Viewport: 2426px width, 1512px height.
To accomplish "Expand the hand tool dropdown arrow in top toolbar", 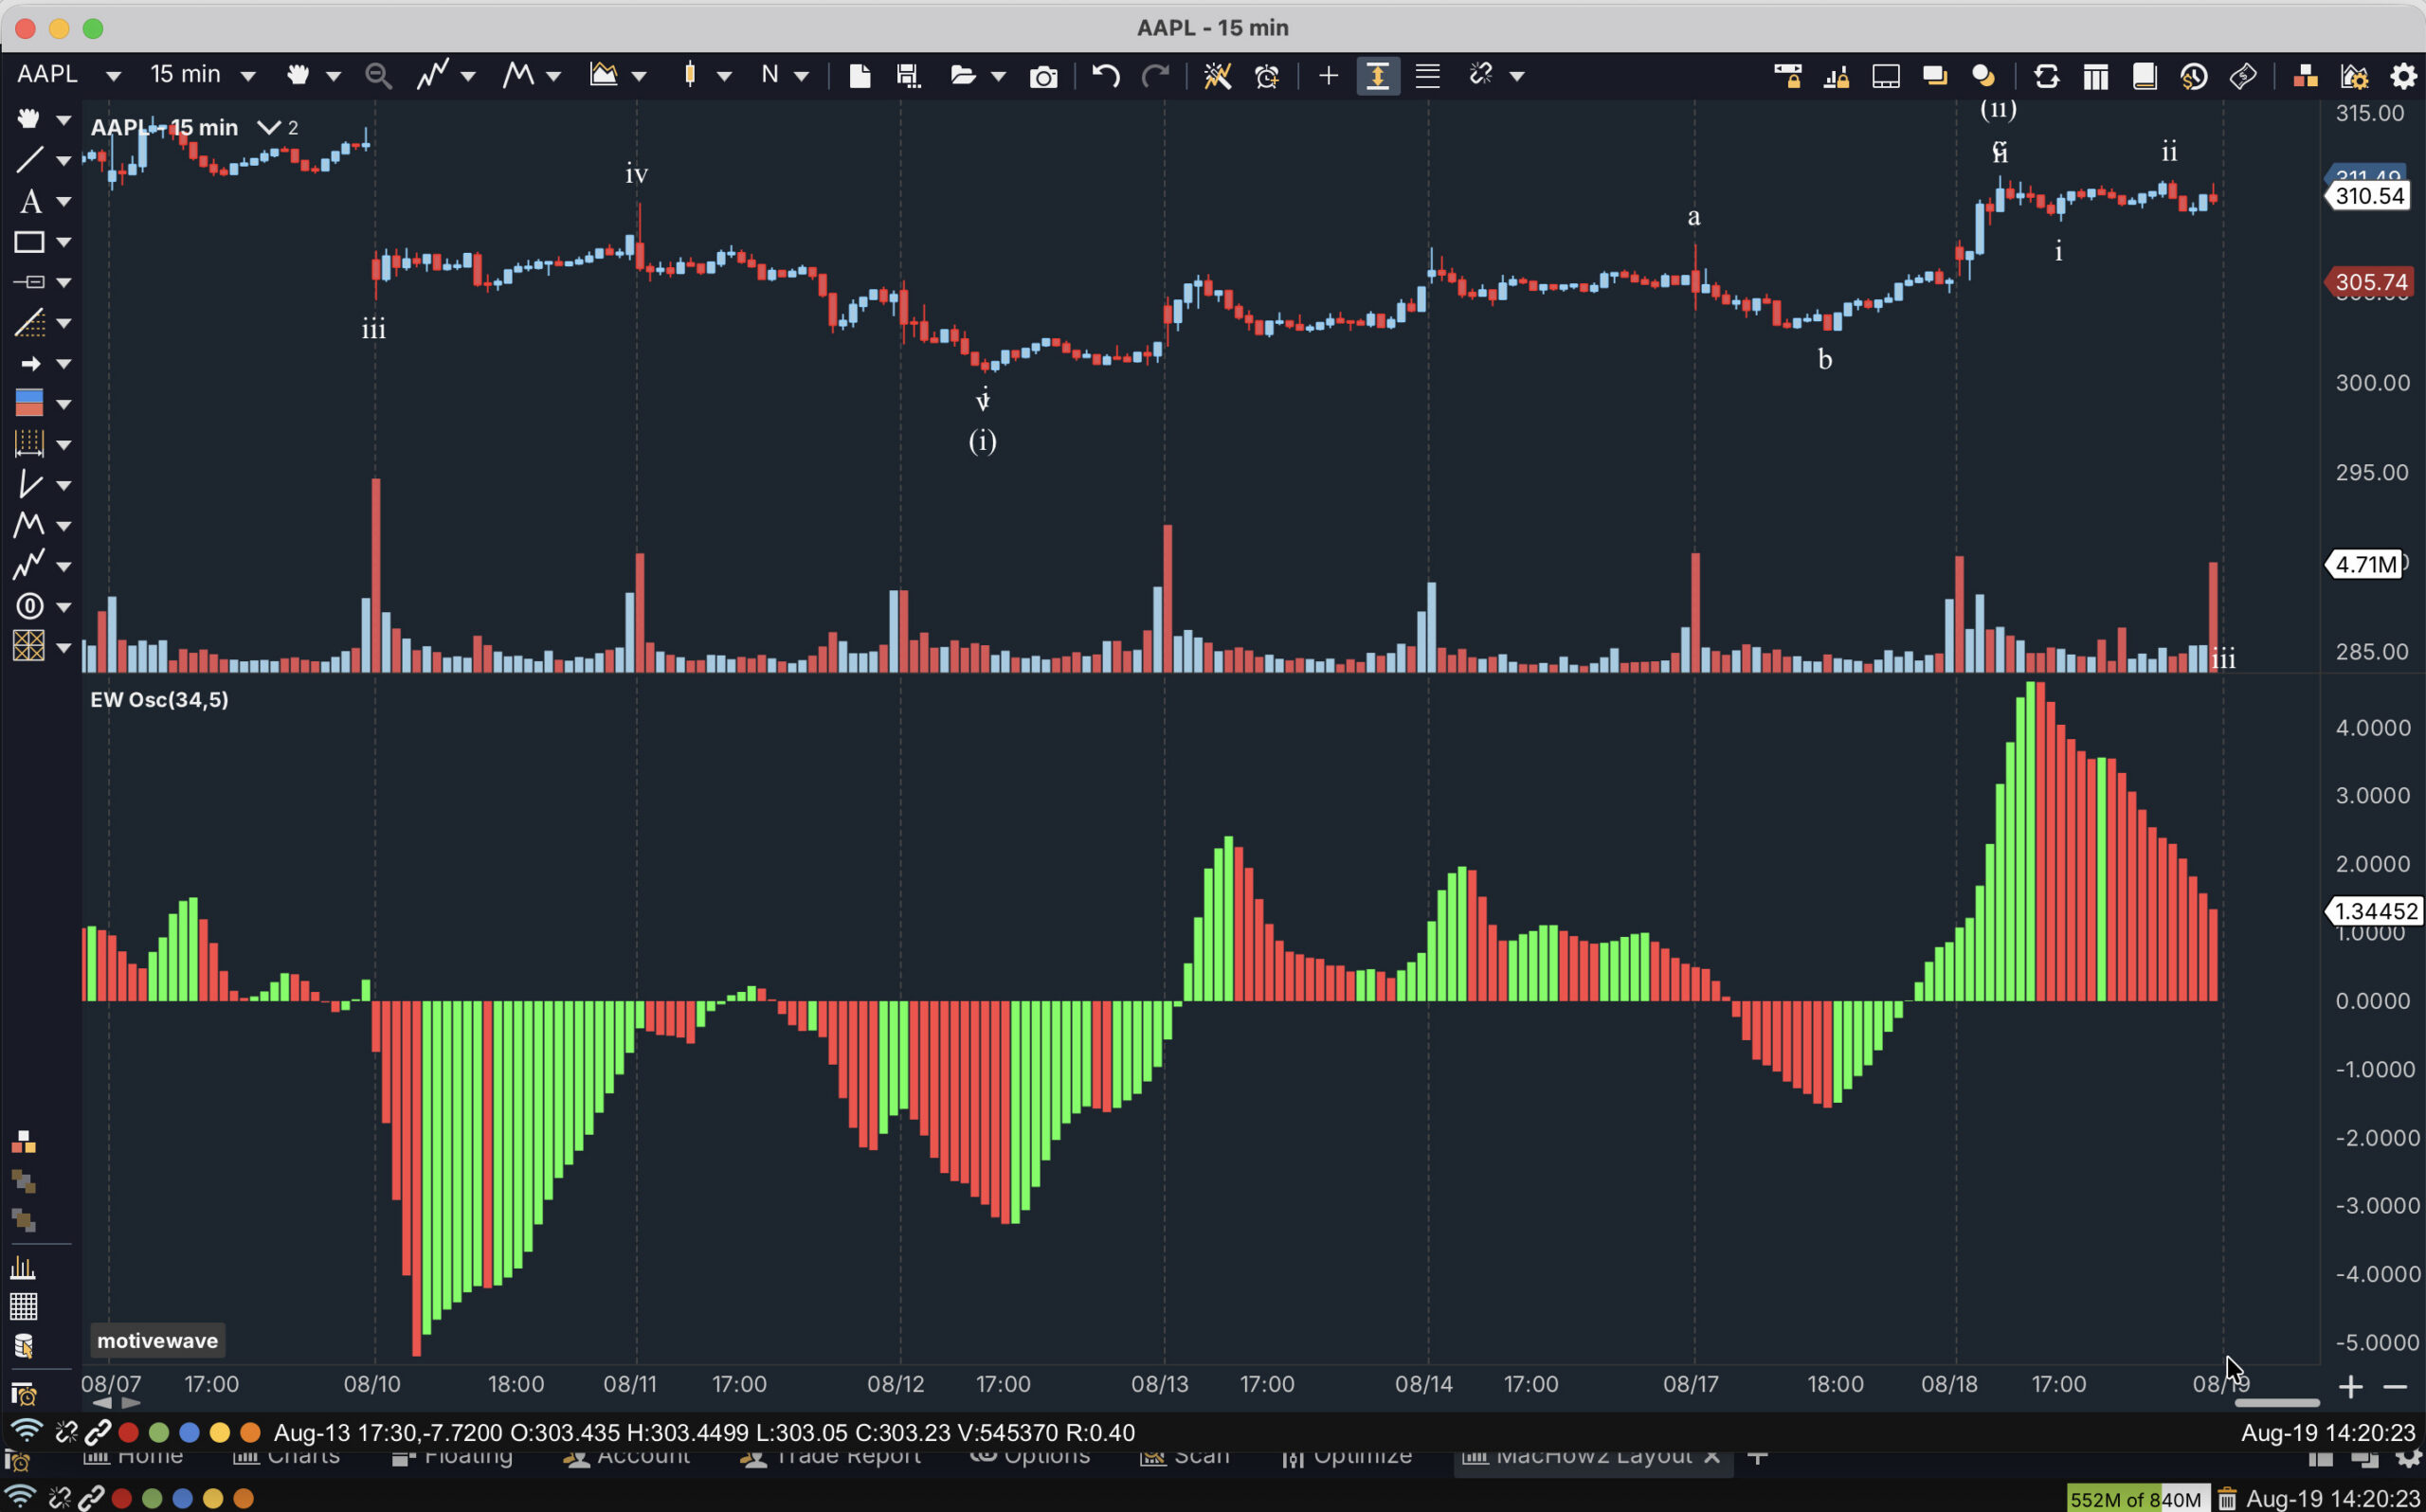I will tap(334, 77).
